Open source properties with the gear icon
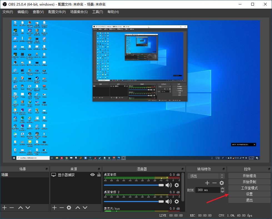Screen dimensions: 272x219 (x=69, y=208)
